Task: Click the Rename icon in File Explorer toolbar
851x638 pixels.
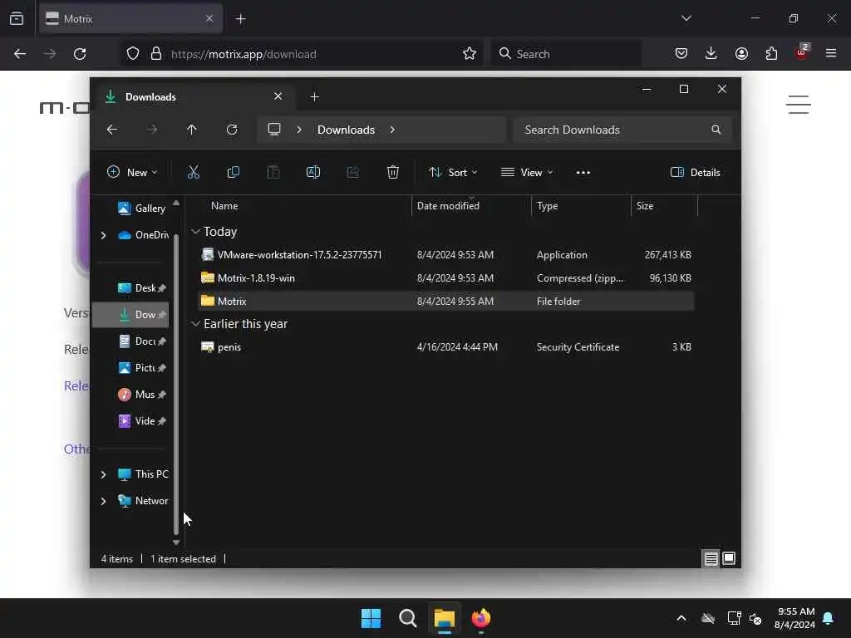Action: [313, 173]
